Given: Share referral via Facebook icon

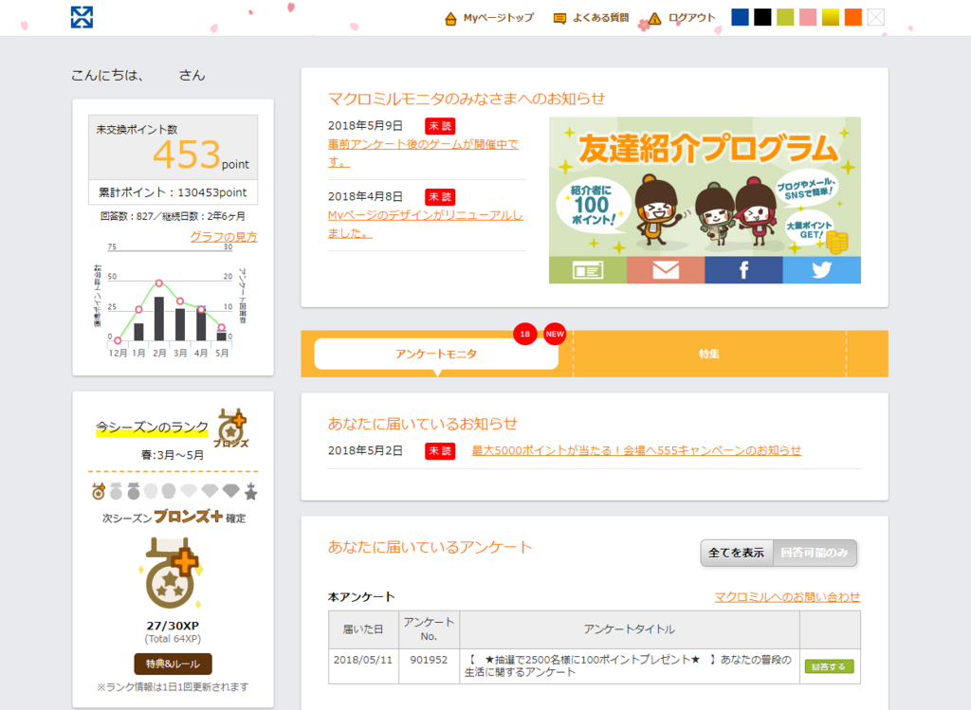Looking at the screenshot, I should (743, 270).
